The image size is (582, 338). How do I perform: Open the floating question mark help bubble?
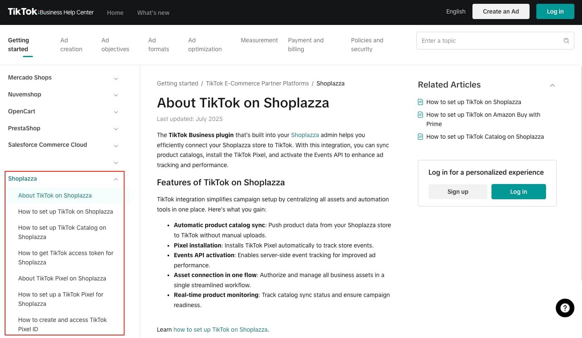click(x=565, y=308)
